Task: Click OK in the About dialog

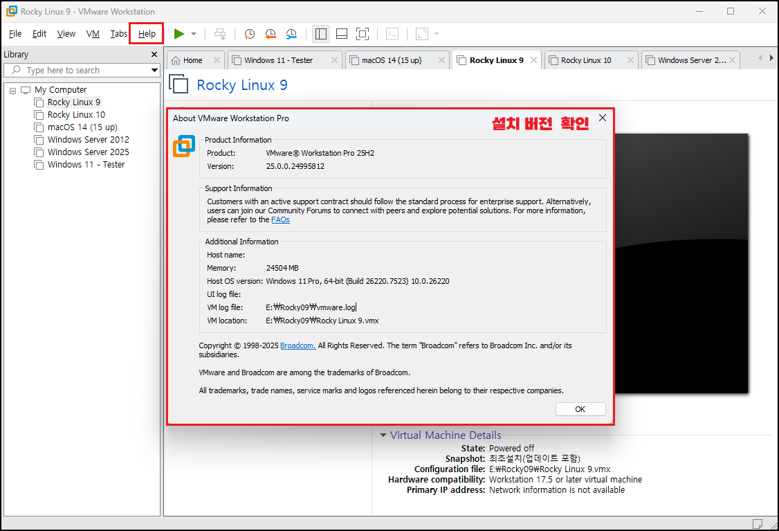Action: point(580,409)
